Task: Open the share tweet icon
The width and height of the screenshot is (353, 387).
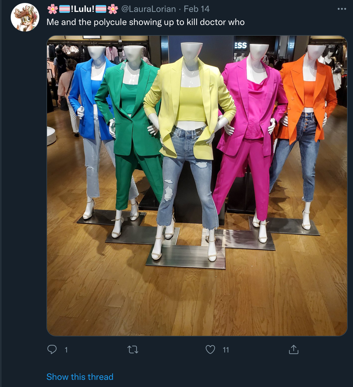Action: pos(293,349)
